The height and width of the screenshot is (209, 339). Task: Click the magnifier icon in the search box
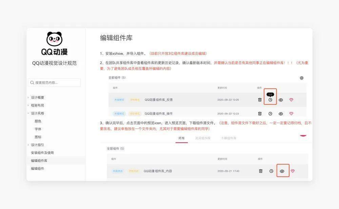click(32, 83)
